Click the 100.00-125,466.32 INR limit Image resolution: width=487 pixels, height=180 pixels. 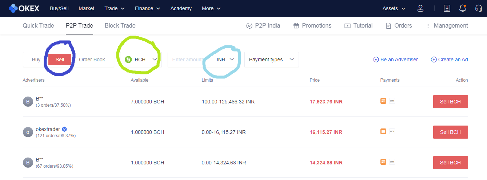click(x=228, y=102)
